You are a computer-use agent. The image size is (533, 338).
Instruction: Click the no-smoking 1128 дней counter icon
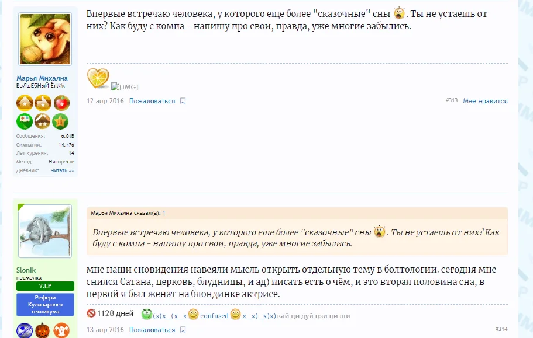click(91, 313)
